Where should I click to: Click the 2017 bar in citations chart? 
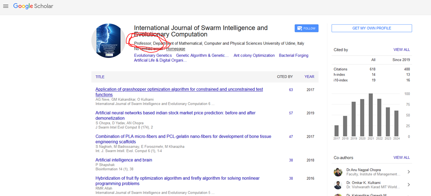pyautogui.click(x=336, y=131)
